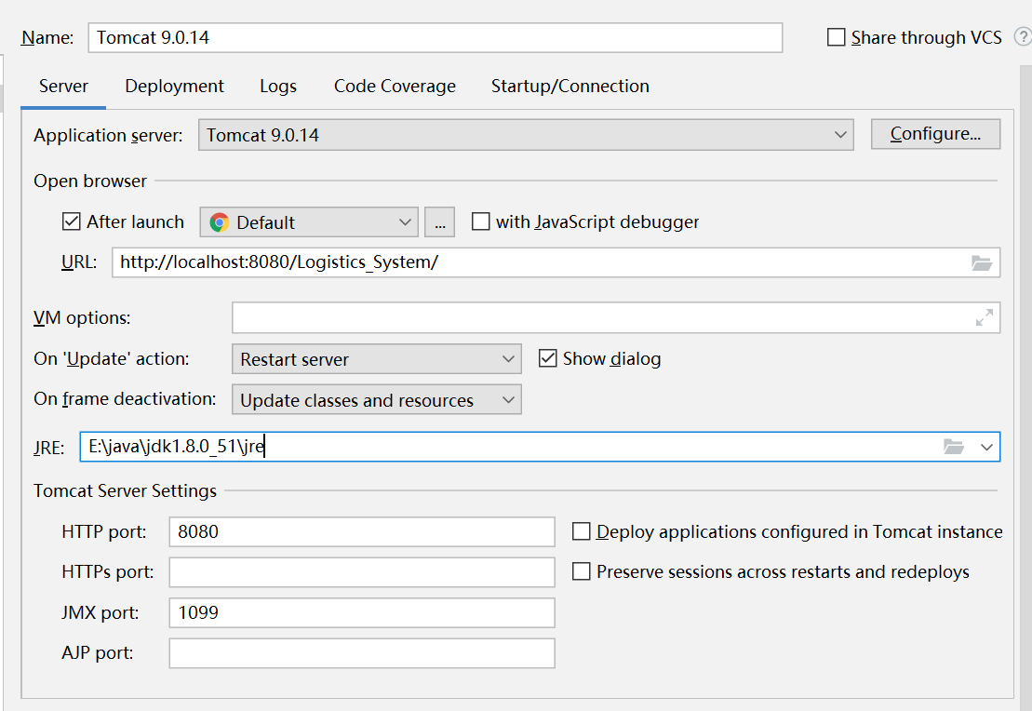
Task: Switch to the Server tab
Action: click(x=63, y=87)
